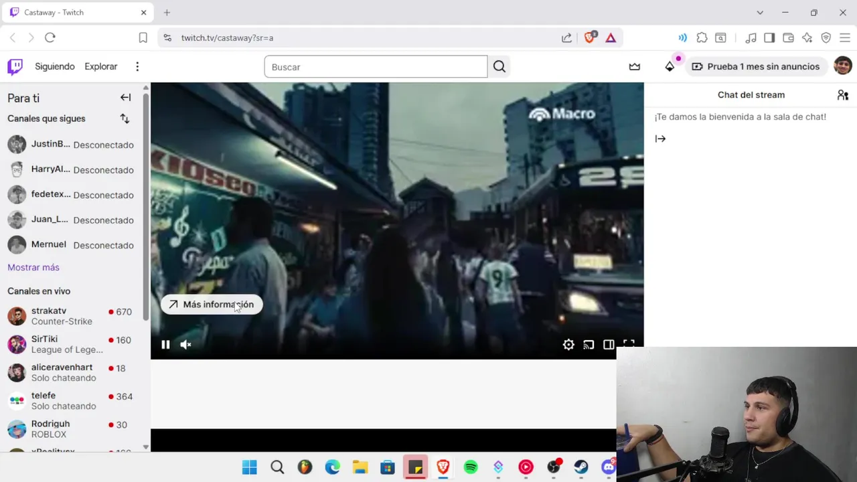
Task: Toggle theater mode in the player
Action: click(x=609, y=345)
